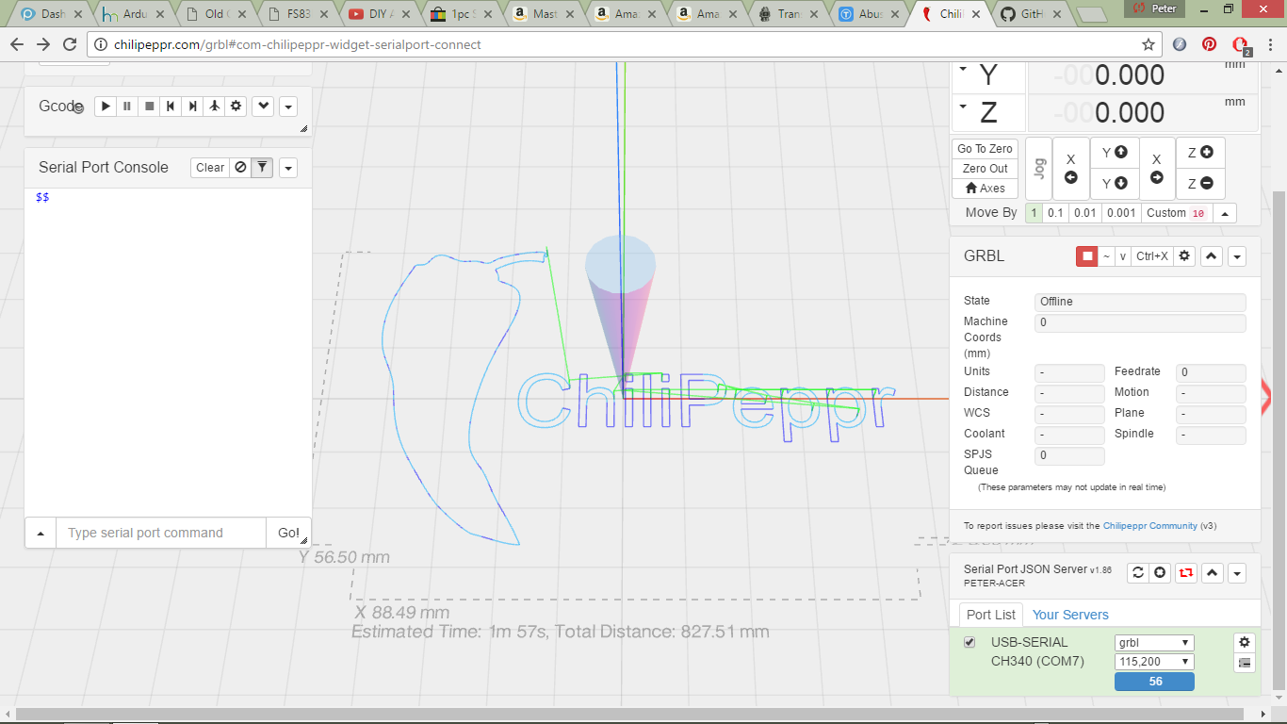1287x724 pixels.
Task: Toggle the console filter funnel icon
Action: 263,168
